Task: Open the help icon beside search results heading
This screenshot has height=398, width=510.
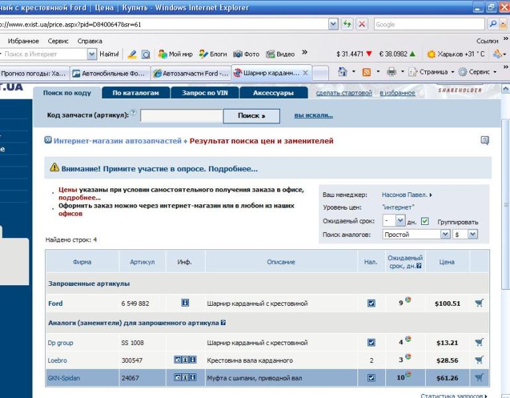Action: pyautogui.click(x=485, y=140)
